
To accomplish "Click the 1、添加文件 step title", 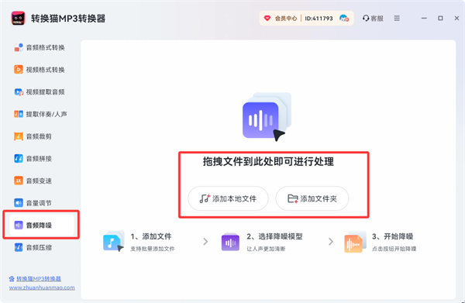I will click(151, 236).
